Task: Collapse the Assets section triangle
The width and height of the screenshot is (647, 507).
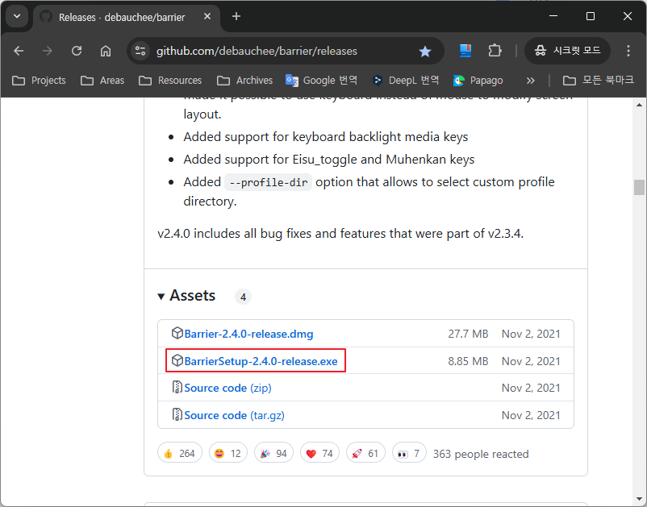Action: tap(161, 297)
